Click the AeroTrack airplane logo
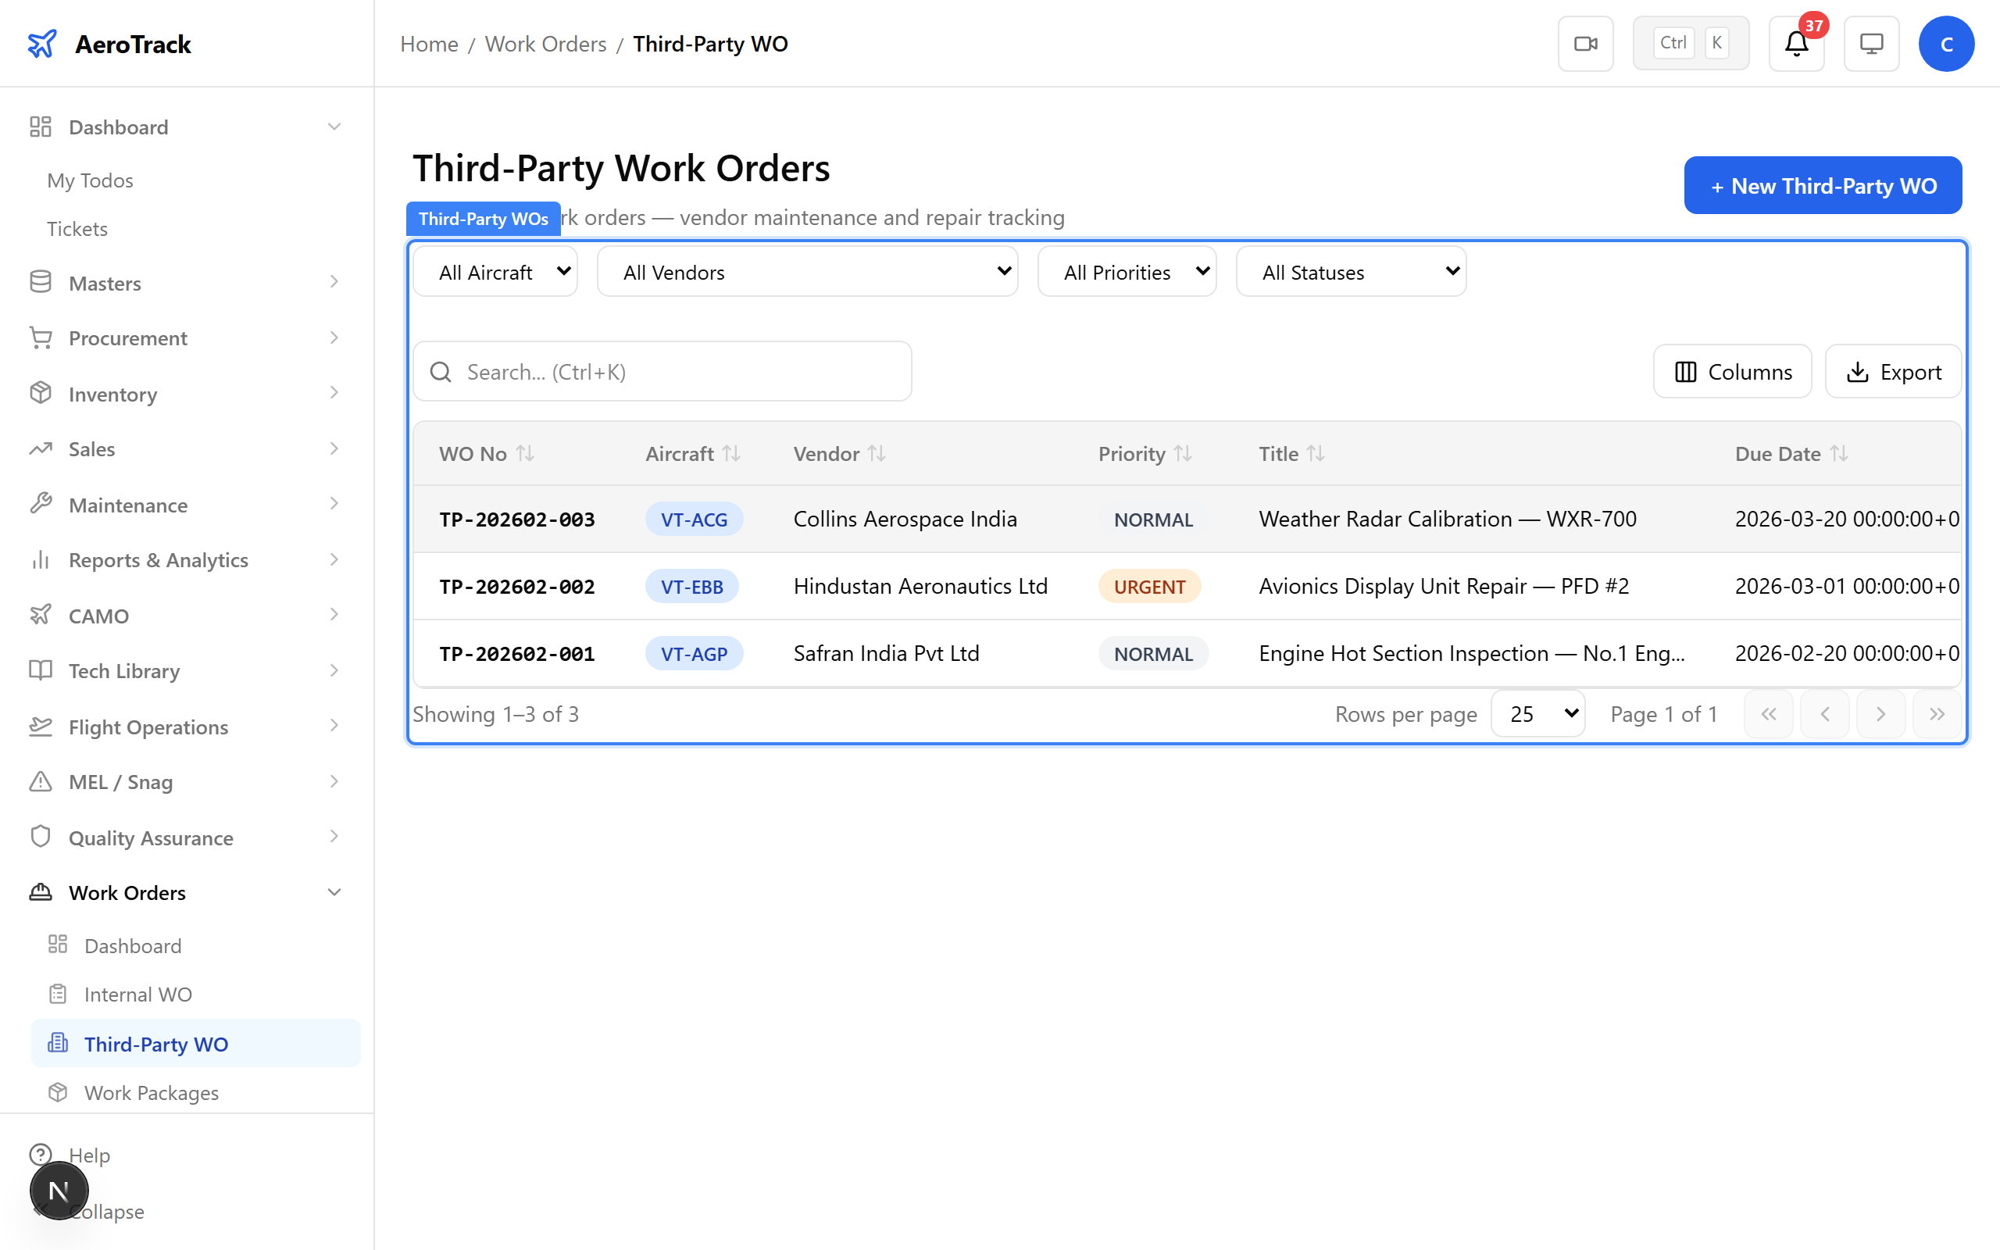The image size is (2000, 1250). click(x=41, y=44)
